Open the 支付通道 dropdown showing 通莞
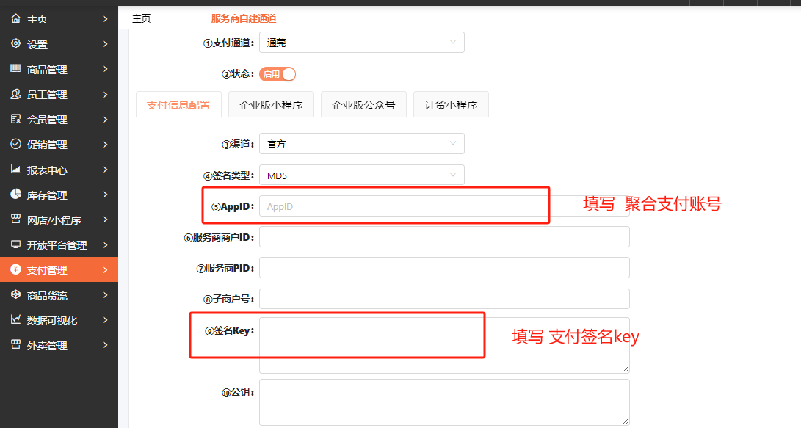This screenshot has width=801, height=428. point(361,43)
